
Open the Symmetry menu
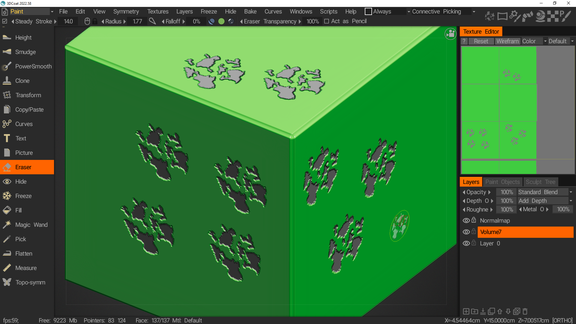pyautogui.click(x=126, y=11)
